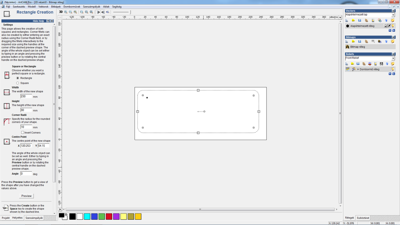Create new vector layer in Vectors panel
Viewport: 400px width, 225px height.
click(347, 21)
